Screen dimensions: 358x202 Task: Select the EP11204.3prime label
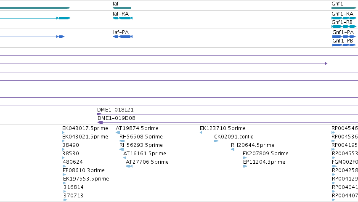[264, 162]
